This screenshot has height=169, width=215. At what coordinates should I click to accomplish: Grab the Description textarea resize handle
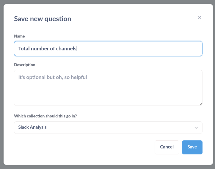(201, 104)
